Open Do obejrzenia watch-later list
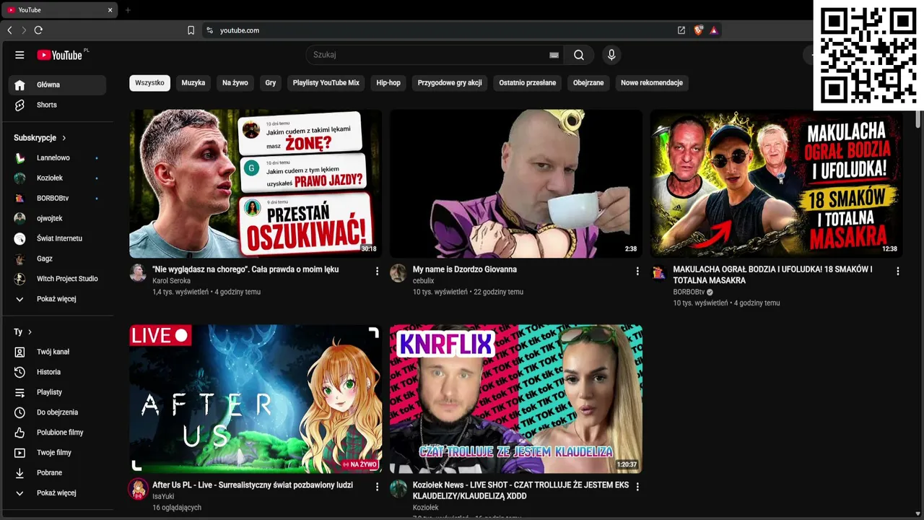 [x=57, y=413]
